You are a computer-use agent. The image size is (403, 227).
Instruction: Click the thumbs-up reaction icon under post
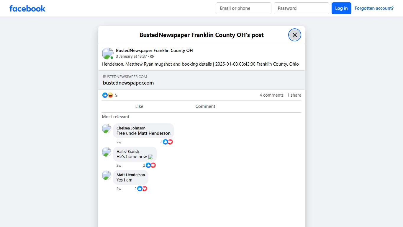(x=105, y=95)
